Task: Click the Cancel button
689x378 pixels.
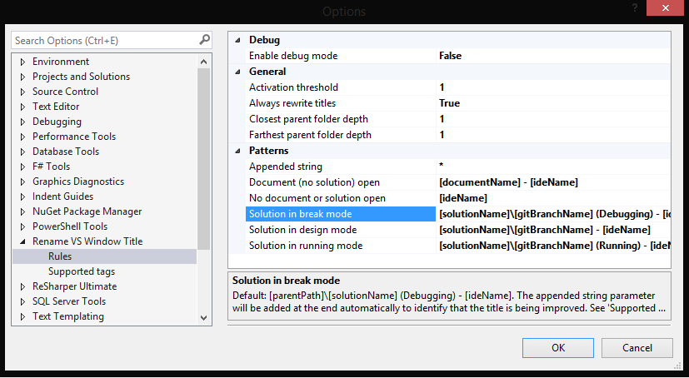Action: pos(637,348)
